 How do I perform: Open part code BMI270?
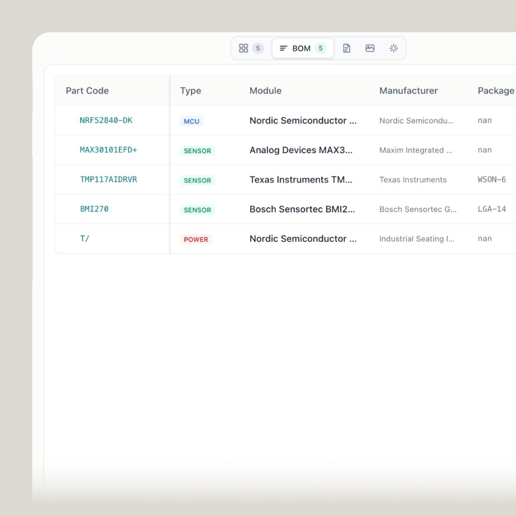[94, 209]
